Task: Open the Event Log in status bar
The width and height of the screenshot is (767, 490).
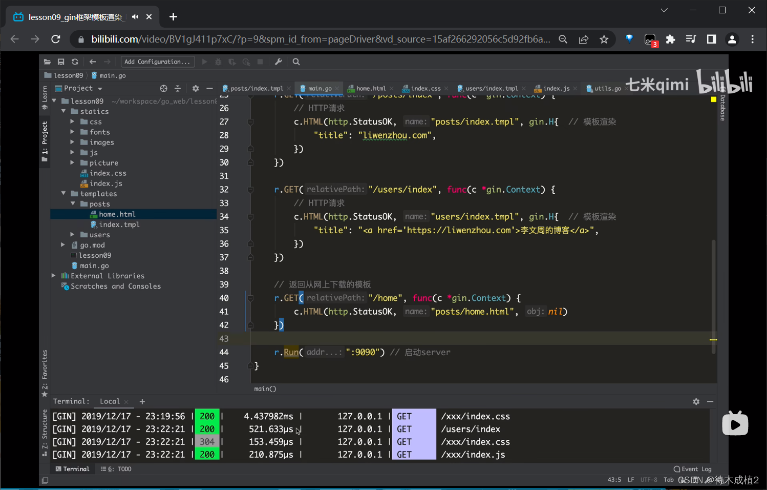Action: (x=692, y=469)
